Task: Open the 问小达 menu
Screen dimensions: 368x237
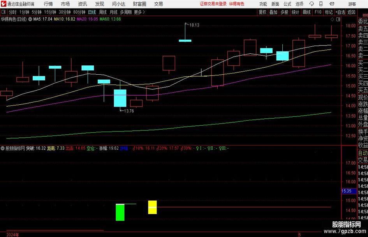Action: [118, 4]
